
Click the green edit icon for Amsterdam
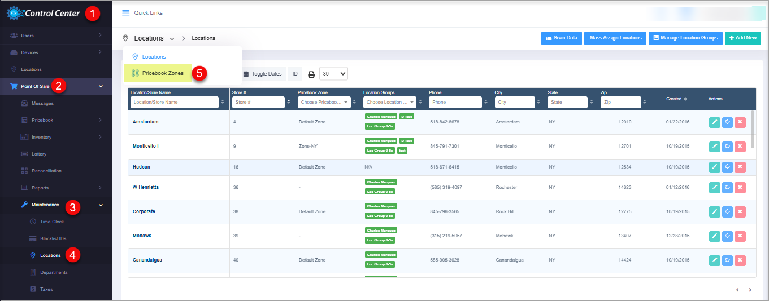pyautogui.click(x=714, y=122)
